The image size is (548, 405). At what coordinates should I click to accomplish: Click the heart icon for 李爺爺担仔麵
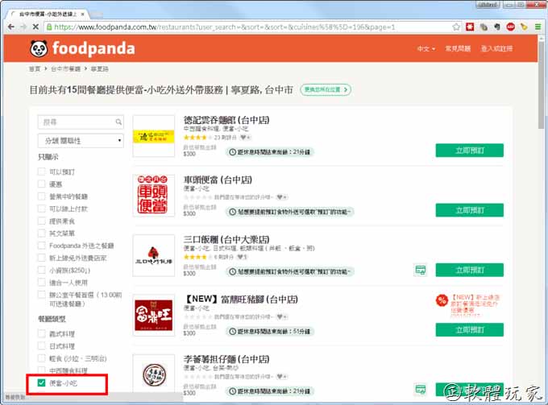pyautogui.click(x=282, y=376)
